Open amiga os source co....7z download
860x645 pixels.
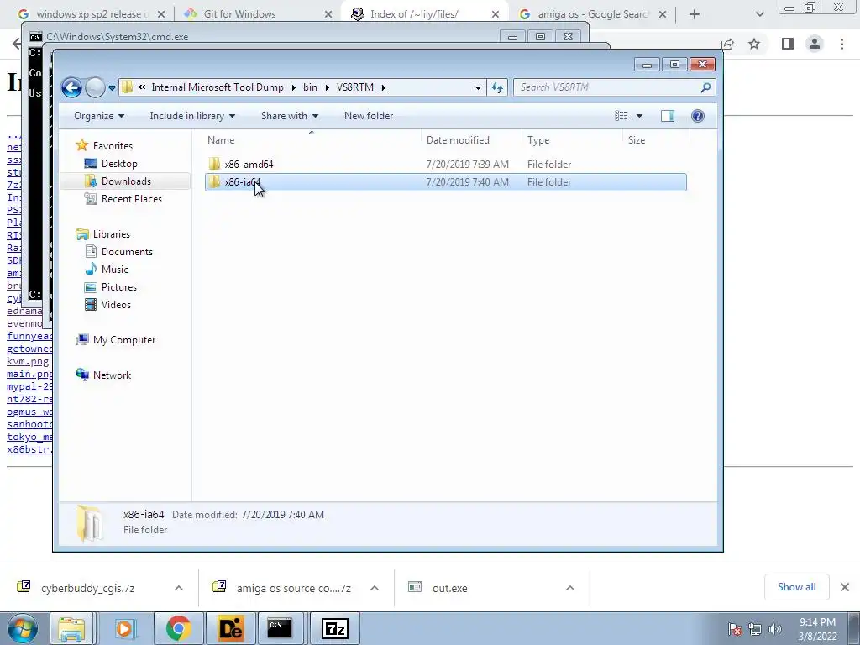pyautogui.click(x=293, y=588)
